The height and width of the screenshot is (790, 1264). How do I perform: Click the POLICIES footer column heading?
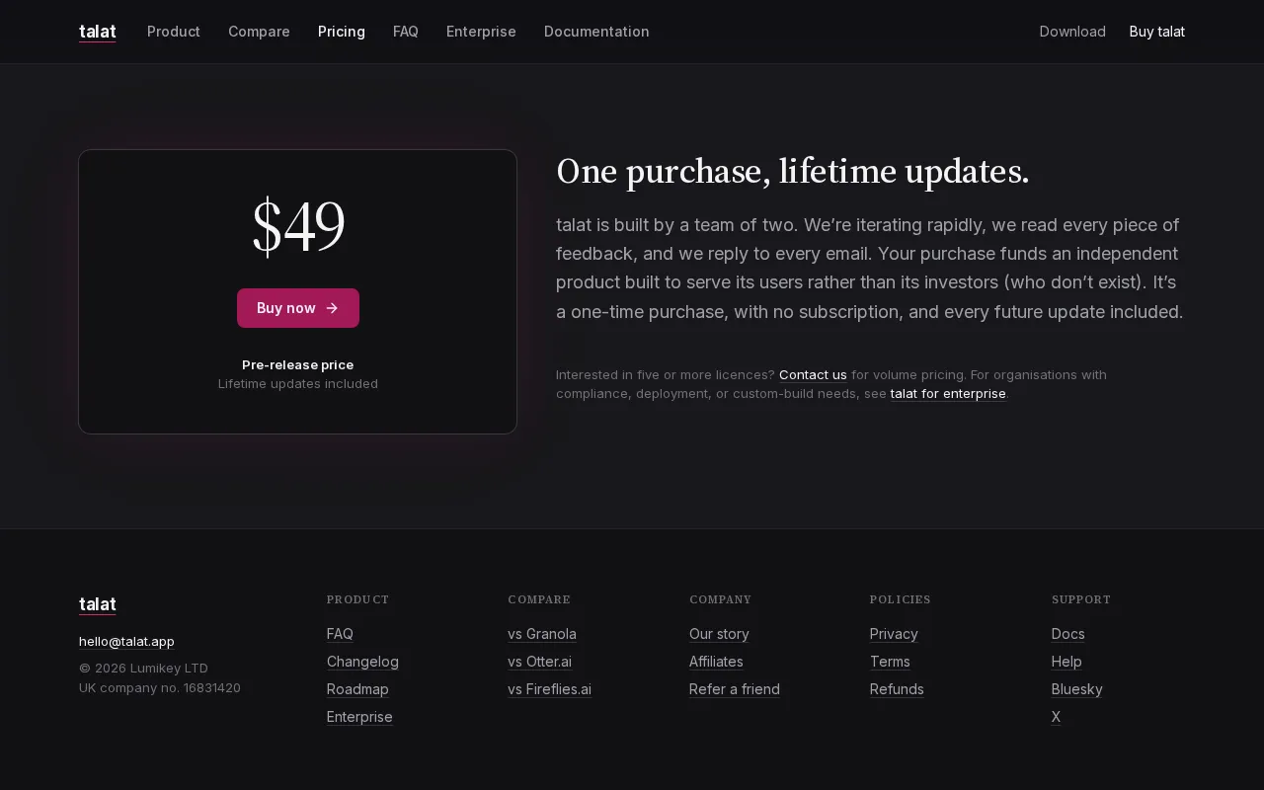pos(901,599)
